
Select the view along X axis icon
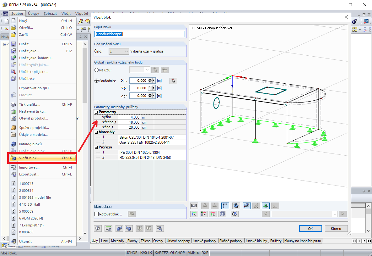(194, 214)
